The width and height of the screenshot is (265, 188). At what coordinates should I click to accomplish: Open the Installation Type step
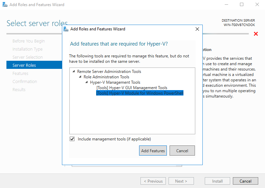(27, 49)
